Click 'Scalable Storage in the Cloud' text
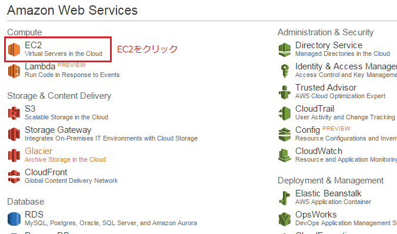Screen dimensions: 397x234 click(x=66, y=117)
